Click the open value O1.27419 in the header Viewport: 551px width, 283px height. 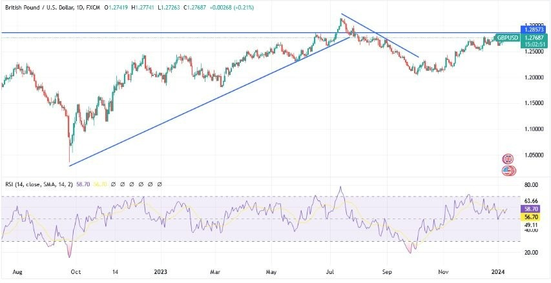pyautogui.click(x=117, y=7)
